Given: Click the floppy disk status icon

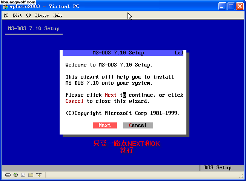Looking at the screenshot, I should pos(23,175).
